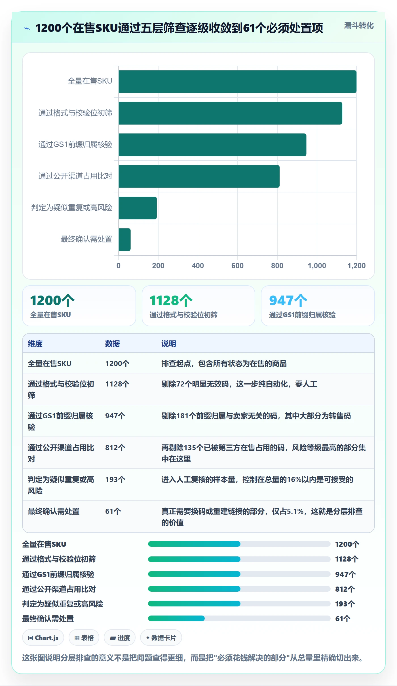Click the 通过格式与校验位初筛 chart bar
Image resolution: width=397 pixels, height=686 pixels.
point(230,113)
